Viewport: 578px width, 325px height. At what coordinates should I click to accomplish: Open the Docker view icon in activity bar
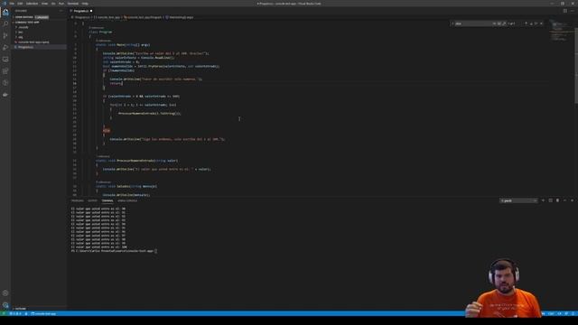(5, 95)
